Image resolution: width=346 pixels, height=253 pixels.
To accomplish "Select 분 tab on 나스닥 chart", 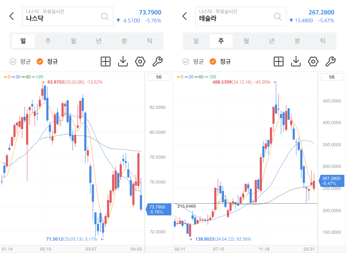I will (x=124, y=41).
